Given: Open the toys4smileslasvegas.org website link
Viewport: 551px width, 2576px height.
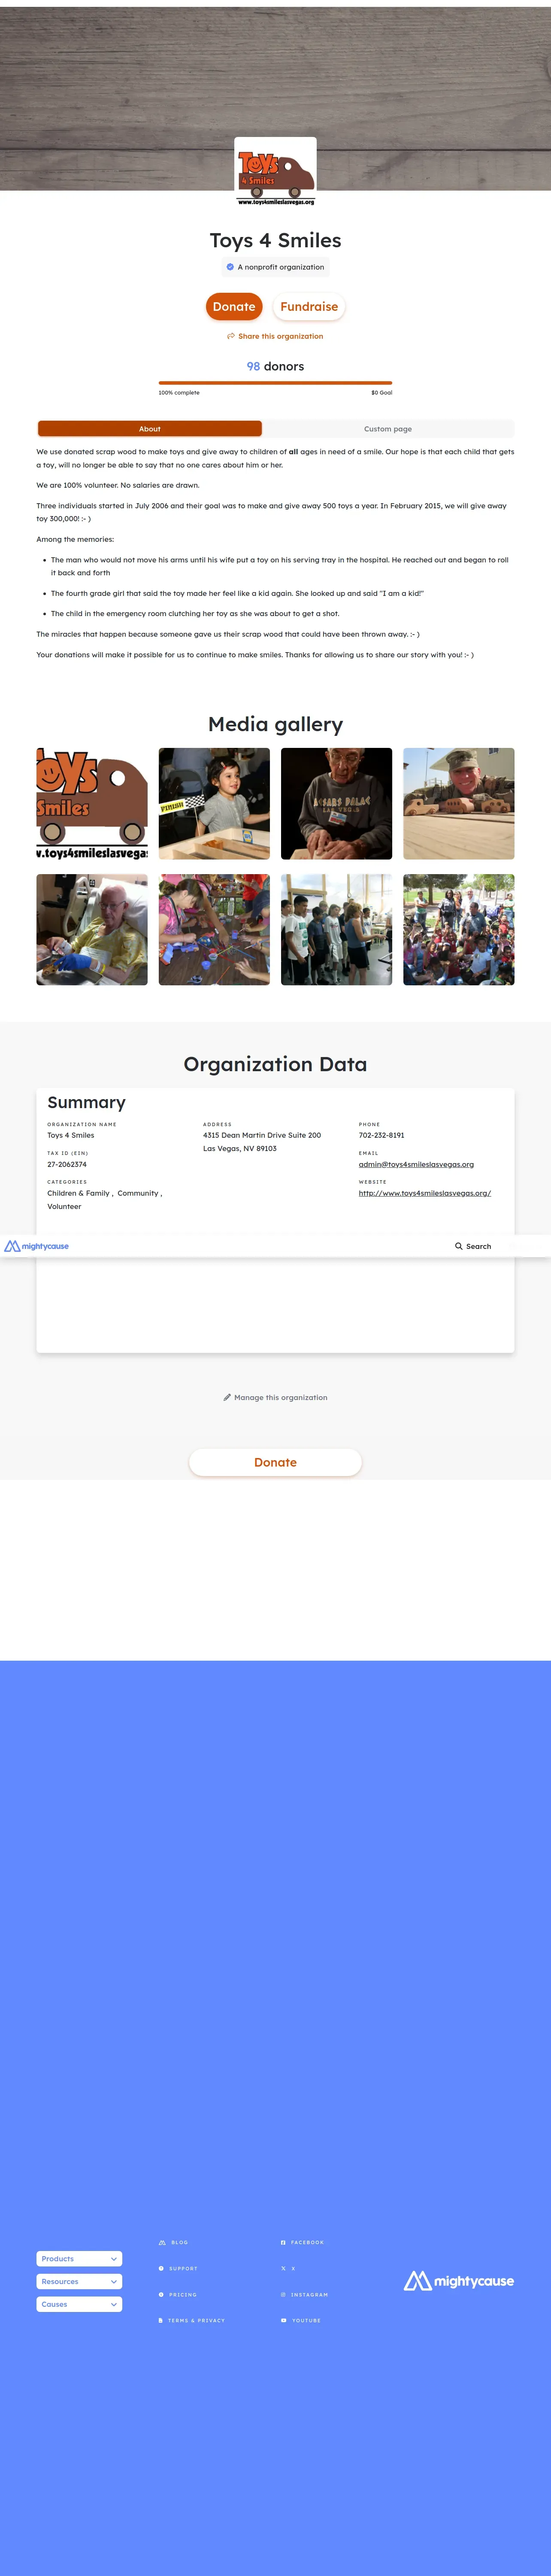Looking at the screenshot, I should coord(425,1193).
